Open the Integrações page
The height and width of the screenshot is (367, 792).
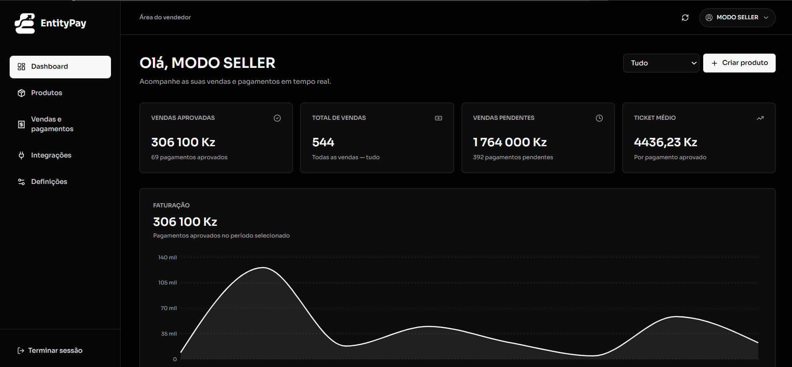(60, 155)
